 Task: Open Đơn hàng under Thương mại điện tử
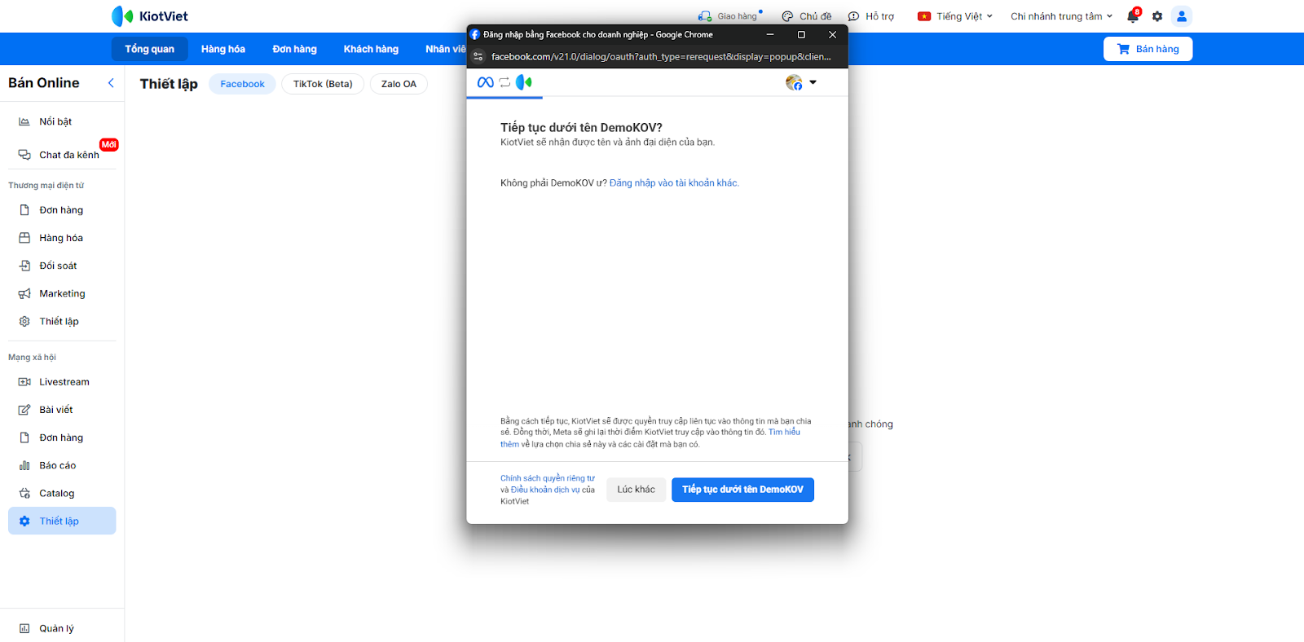[62, 210]
